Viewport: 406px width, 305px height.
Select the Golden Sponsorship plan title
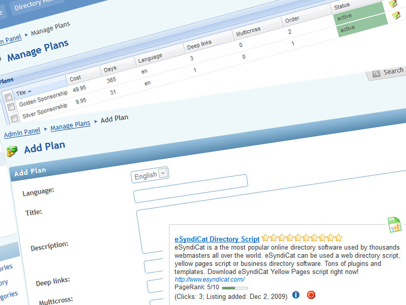point(43,99)
